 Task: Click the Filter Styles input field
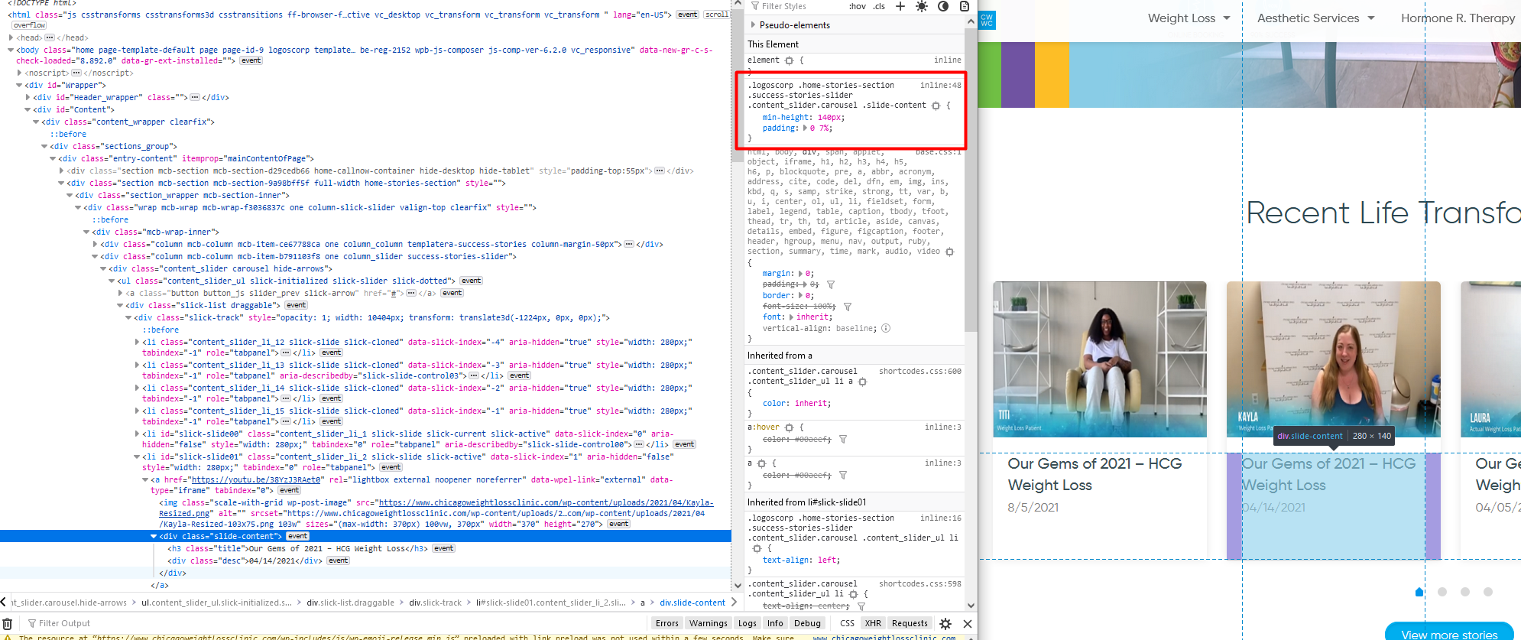(795, 6)
